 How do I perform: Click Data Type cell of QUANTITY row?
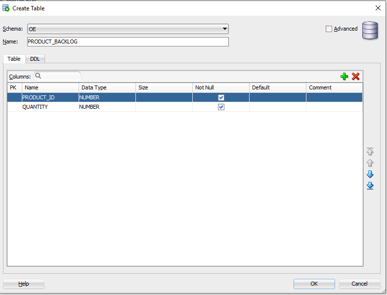click(107, 107)
